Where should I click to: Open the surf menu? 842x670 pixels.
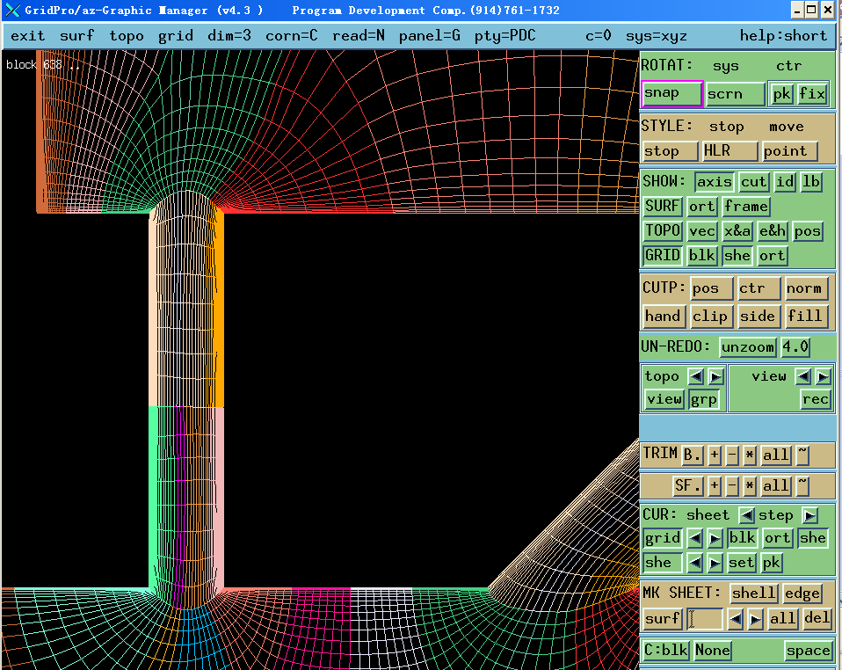click(x=77, y=36)
